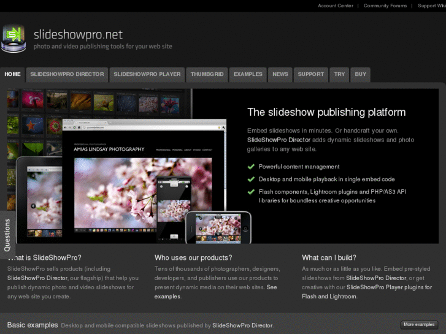This screenshot has width=446, height=334.
Task: Click the 'Who uses our products?' heading
Action: pyautogui.click(x=193, y=257)
